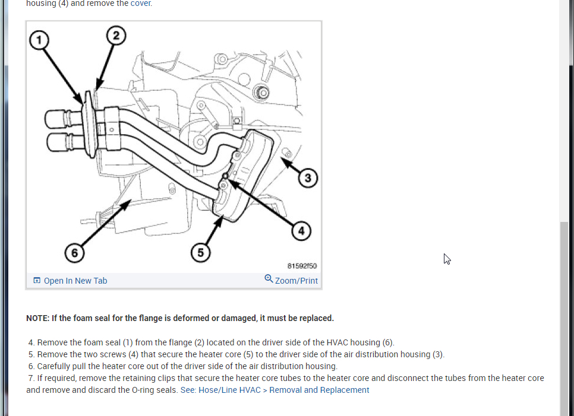
Task: Open the 'cover' hyperlink
Action: 140,4
